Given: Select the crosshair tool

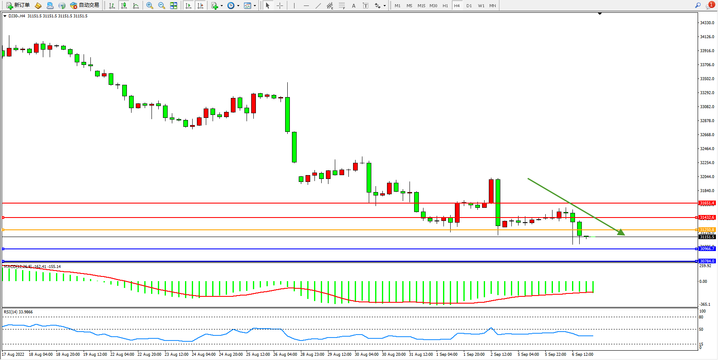Looking at the screenshot, I should [x=280, y=6].
